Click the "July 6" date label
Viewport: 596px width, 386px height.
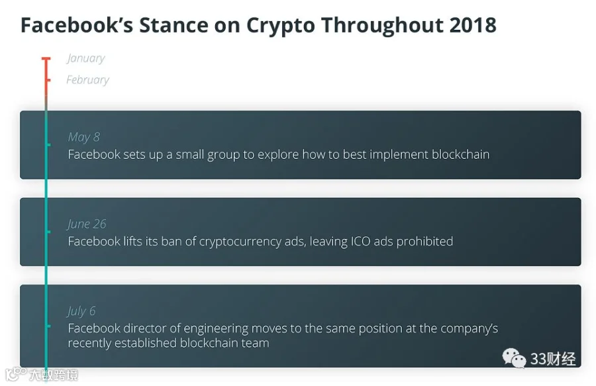coord(81,311)
